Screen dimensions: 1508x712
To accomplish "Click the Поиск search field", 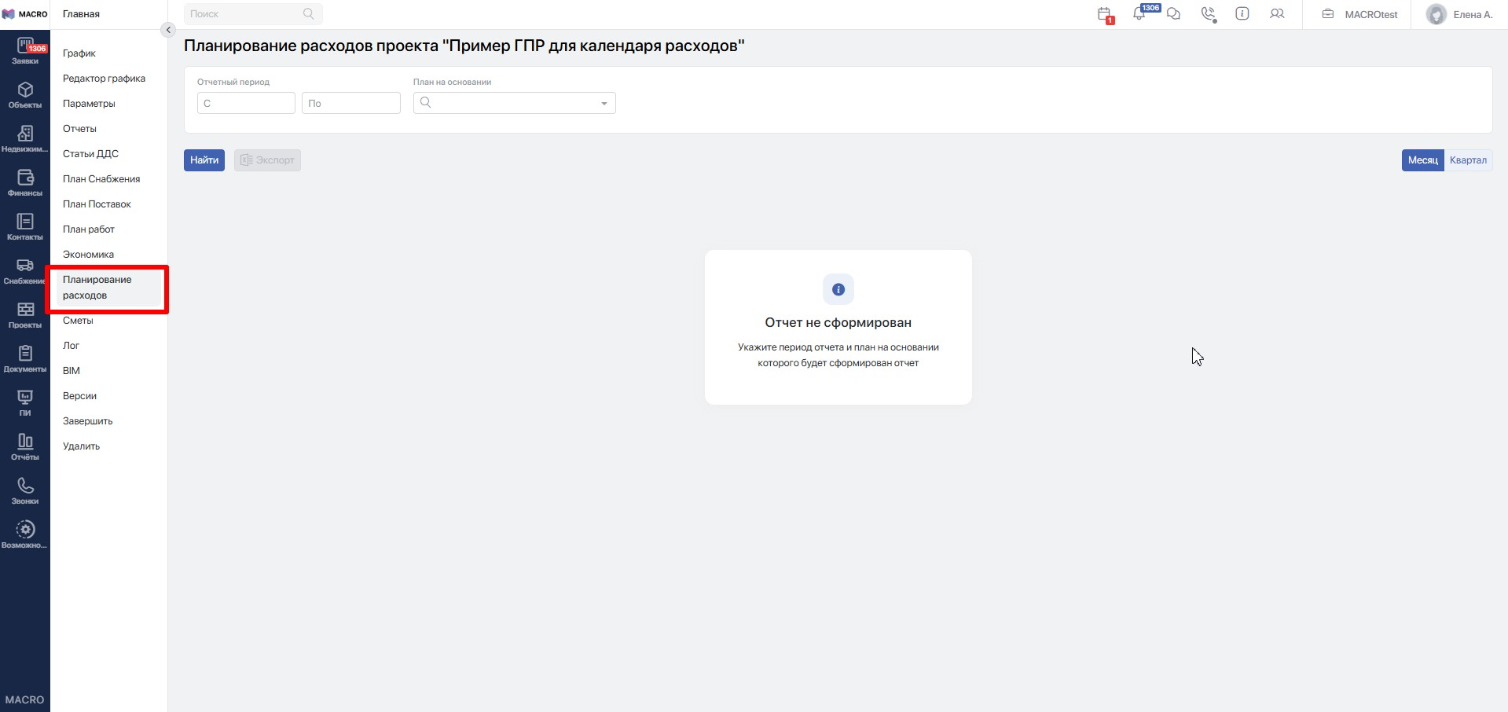I will click(245, 14).
